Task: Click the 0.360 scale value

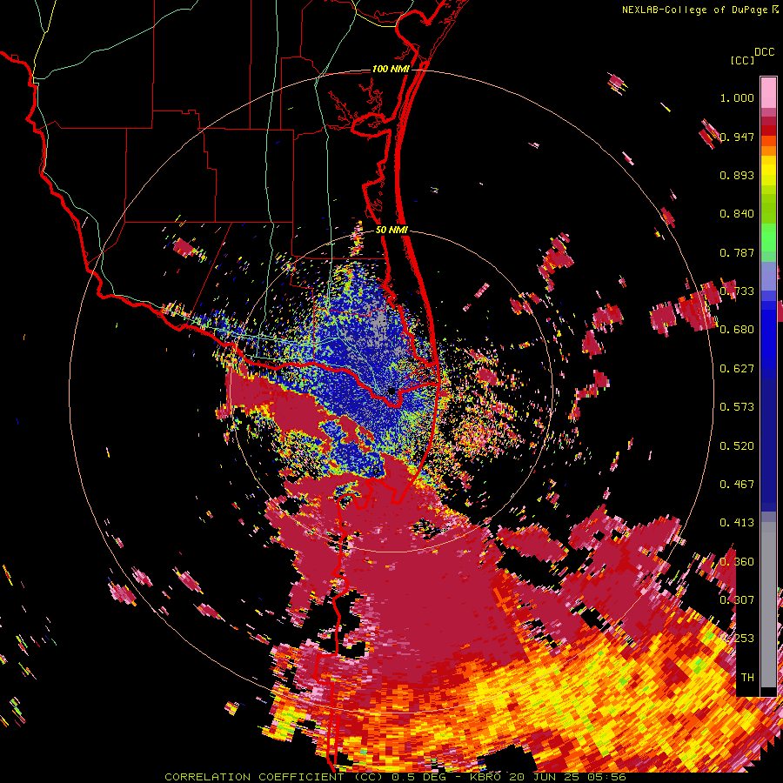Action: (737, 562)
